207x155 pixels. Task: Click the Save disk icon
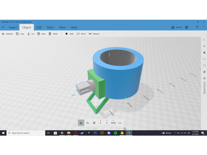click(187, 28)
